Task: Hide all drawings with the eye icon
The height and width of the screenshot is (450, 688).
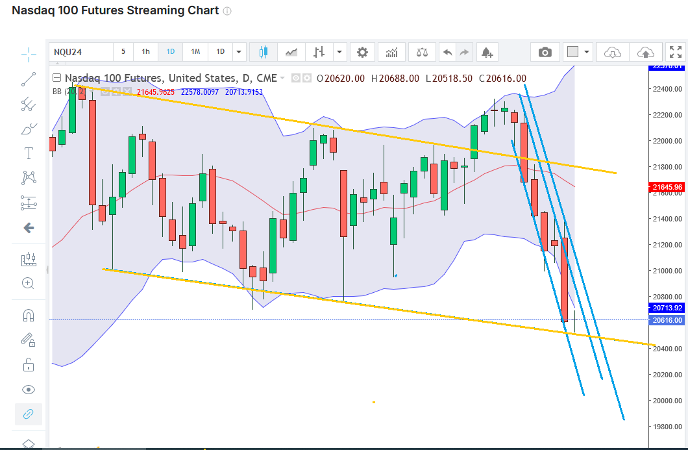Action: click(x=29, y=390)
